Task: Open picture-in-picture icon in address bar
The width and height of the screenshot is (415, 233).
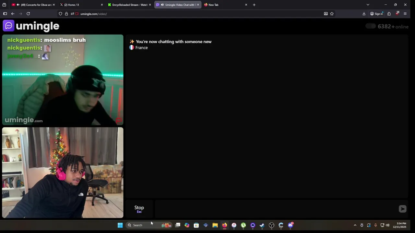Action: click(326, 14)
